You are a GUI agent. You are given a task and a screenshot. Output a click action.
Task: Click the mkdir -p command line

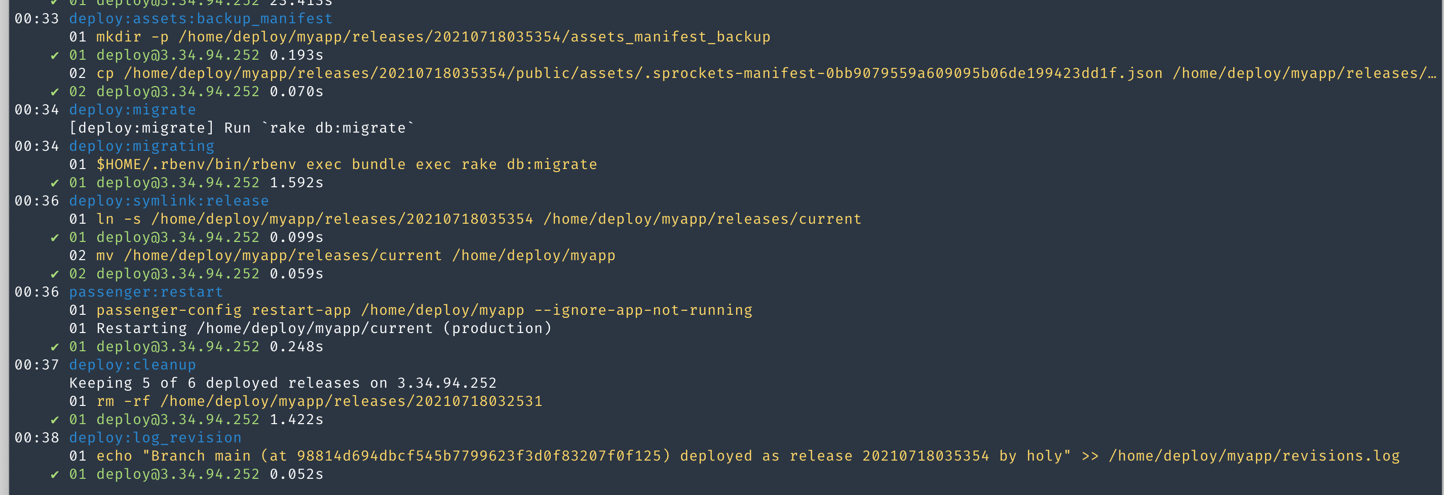pyautogui.click(x=420, y=37)
